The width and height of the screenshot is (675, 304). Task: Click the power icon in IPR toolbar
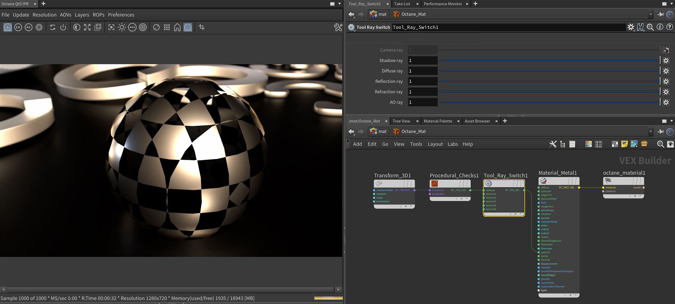pos(63,27)
